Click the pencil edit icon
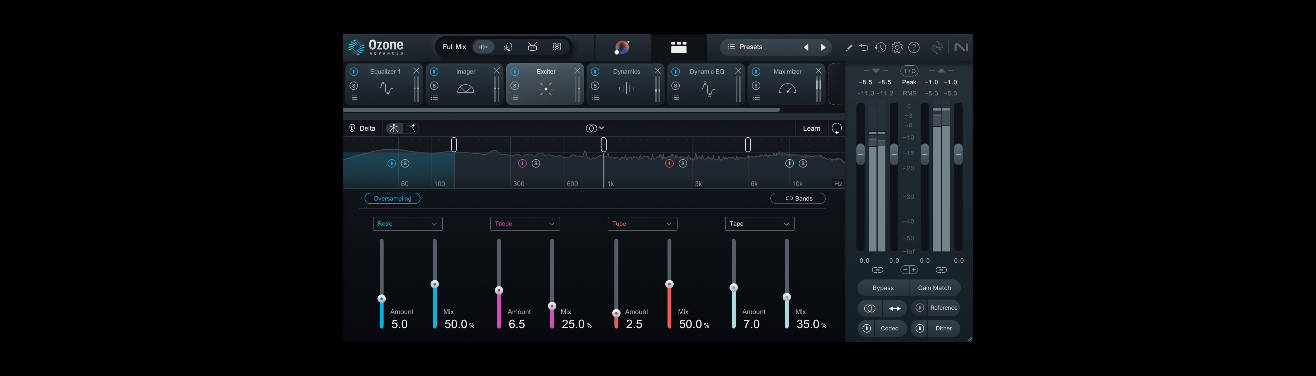This screenshot has width=1316, height=376. pos(848,48)
